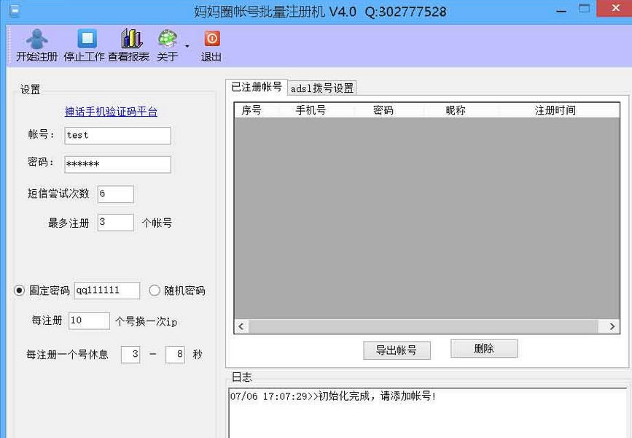This screenshot has width=632, height=438.
Task: Click inside the 帐号 account input field
Action: [x=117, y=135]
